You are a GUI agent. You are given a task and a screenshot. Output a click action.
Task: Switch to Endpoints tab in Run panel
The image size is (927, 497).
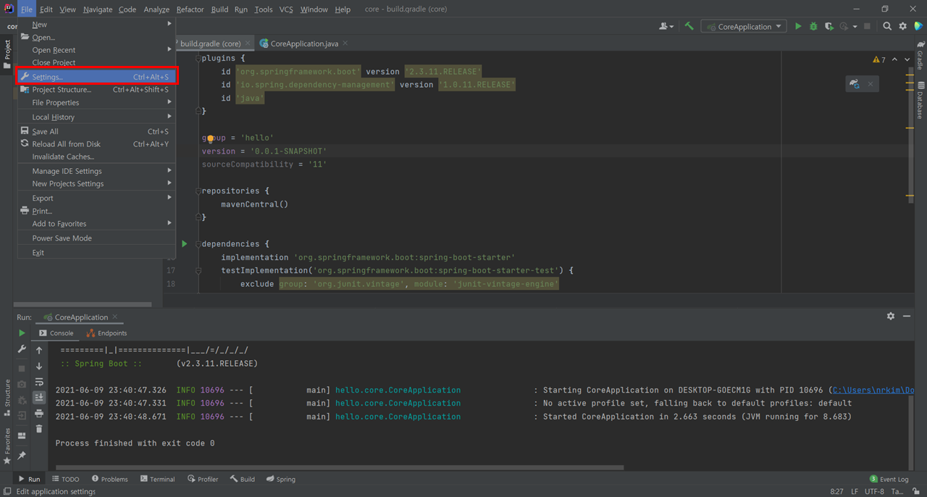106,333
